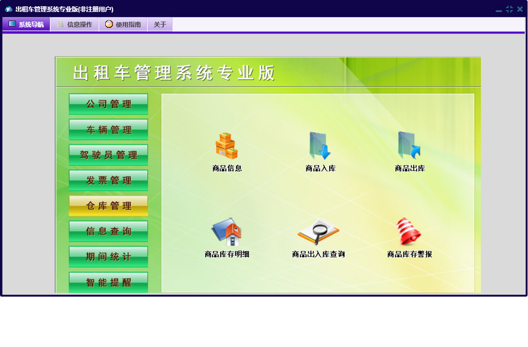This screenshot has width=528, height=347.
Task: Close the taxi management application
Action: [520, 9]
